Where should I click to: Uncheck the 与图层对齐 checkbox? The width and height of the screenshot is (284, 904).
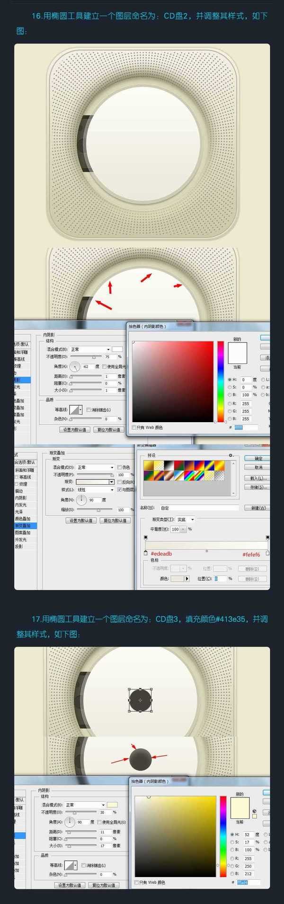point(119,489)
